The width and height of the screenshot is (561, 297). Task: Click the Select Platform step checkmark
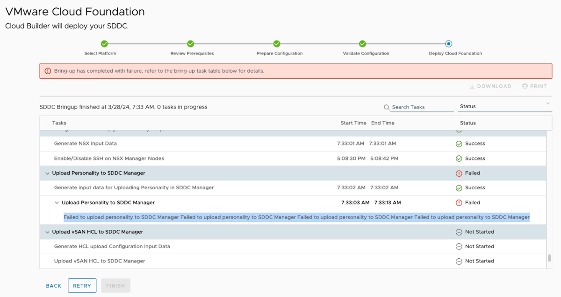(104, 44)
